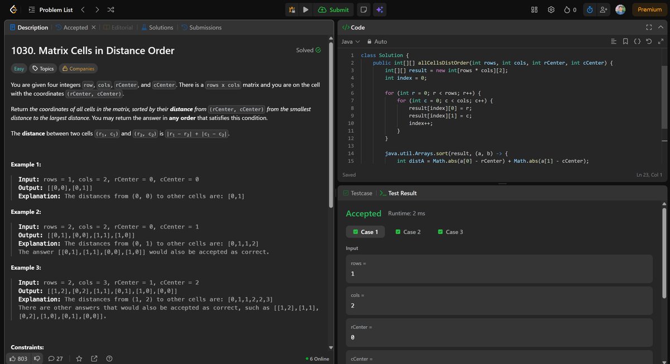670x364 pixels.
Task: Dislike the problem with thumbs down
Action: tap(37, 358)
